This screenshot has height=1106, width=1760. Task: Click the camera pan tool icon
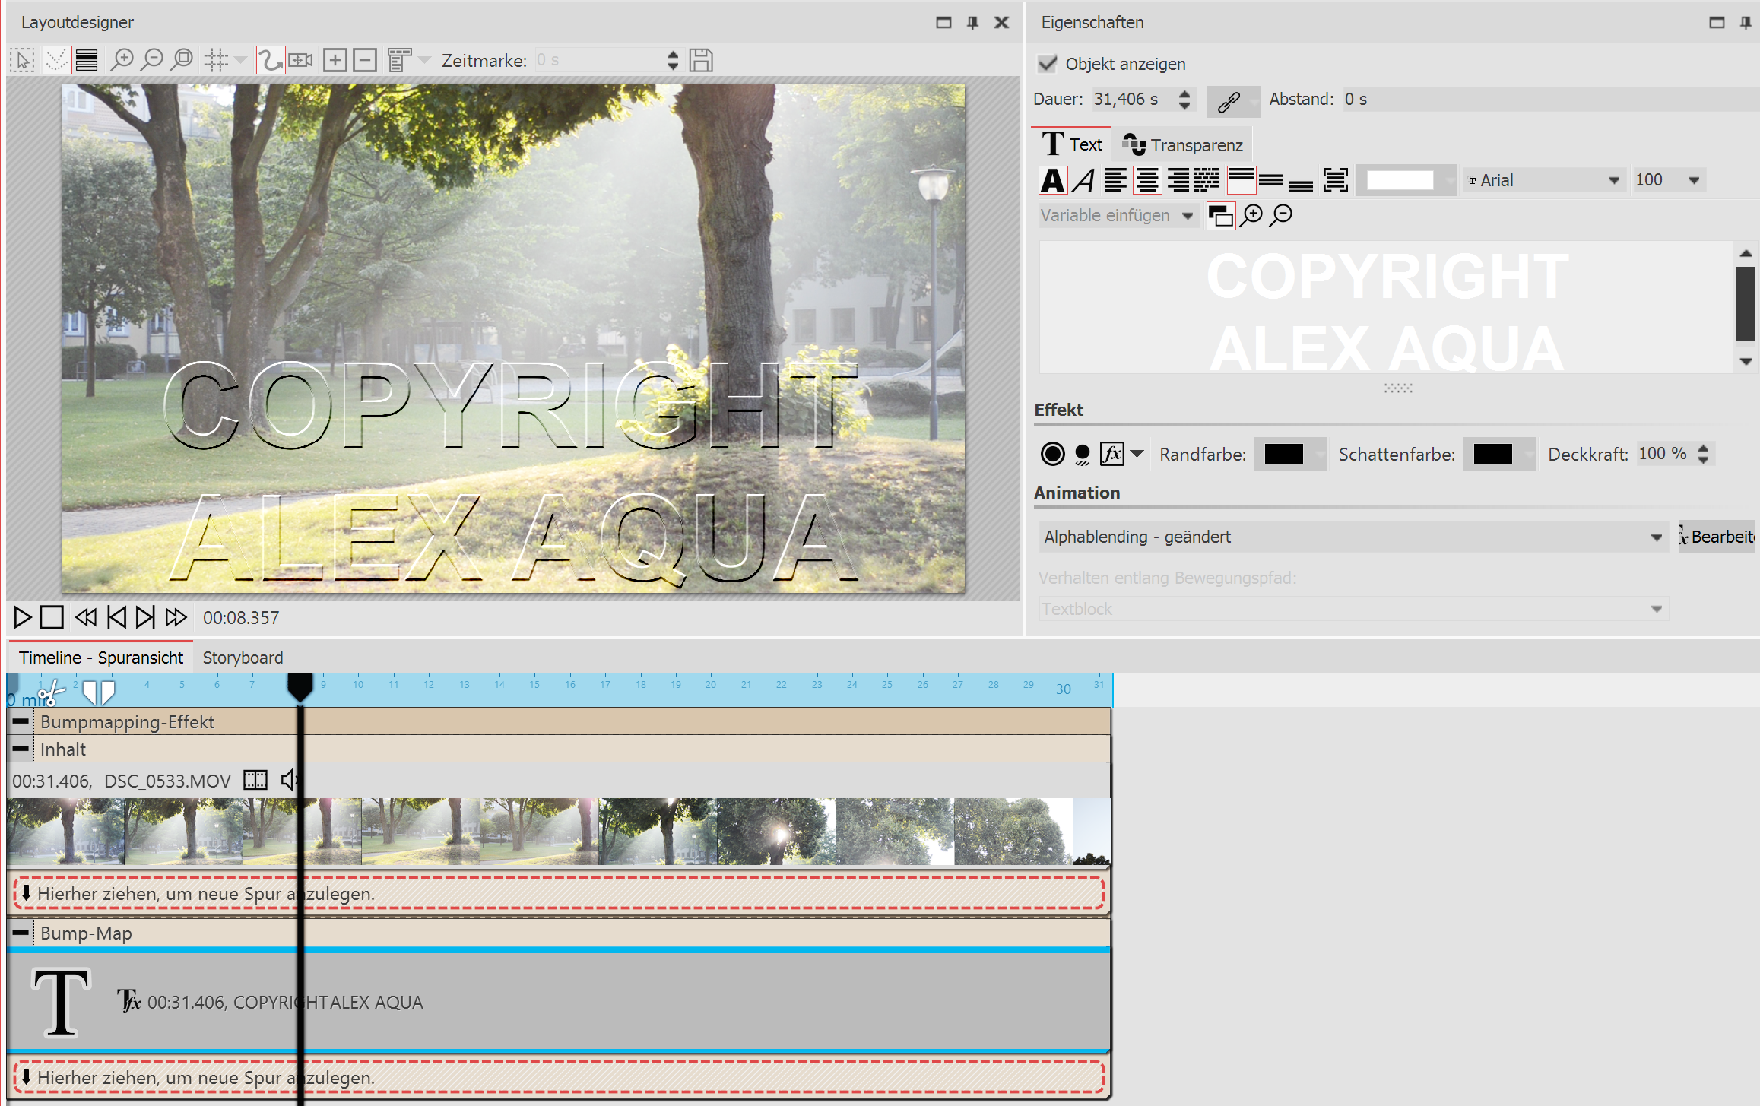pyautogui.click(x=301, y=60)
